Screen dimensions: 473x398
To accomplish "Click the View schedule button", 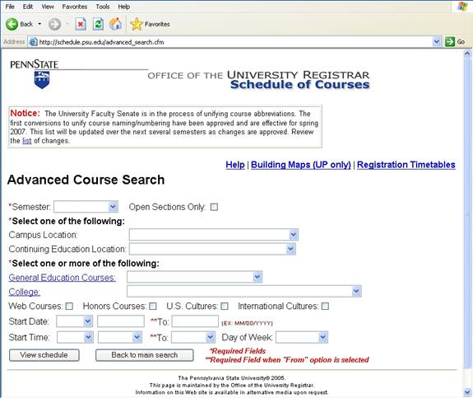I will point(44,355).
